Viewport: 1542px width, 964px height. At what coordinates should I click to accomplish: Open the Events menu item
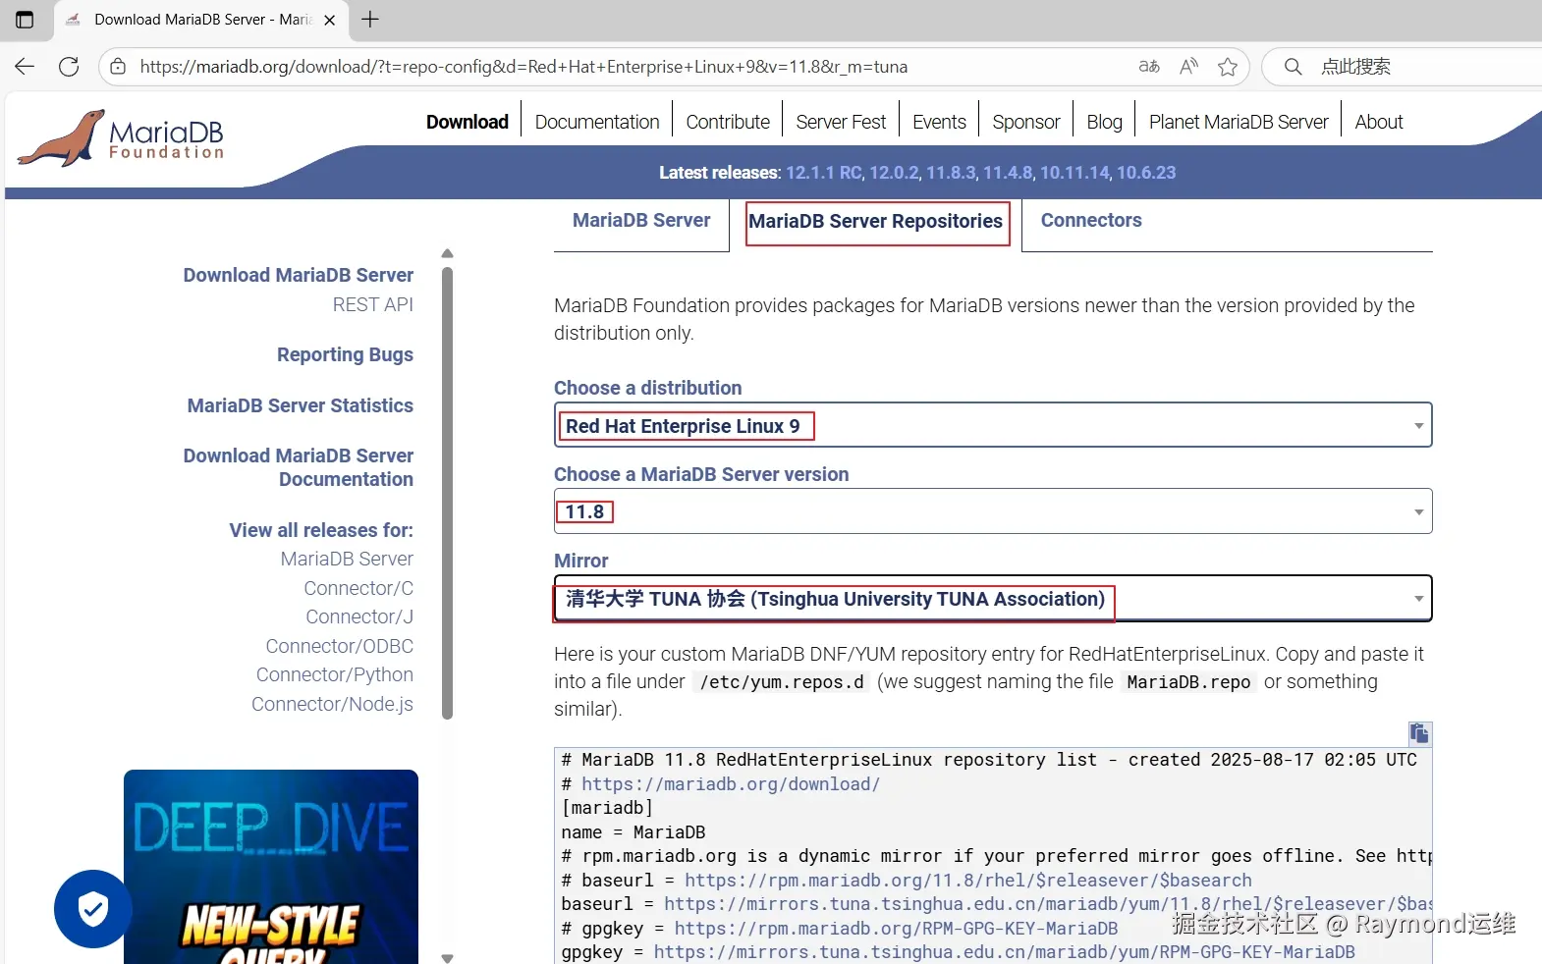click(x=939, y=122)
